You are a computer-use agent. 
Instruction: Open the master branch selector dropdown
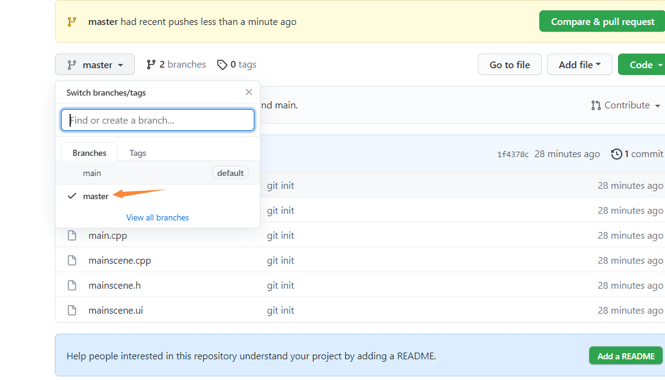[x=95, y=65]
